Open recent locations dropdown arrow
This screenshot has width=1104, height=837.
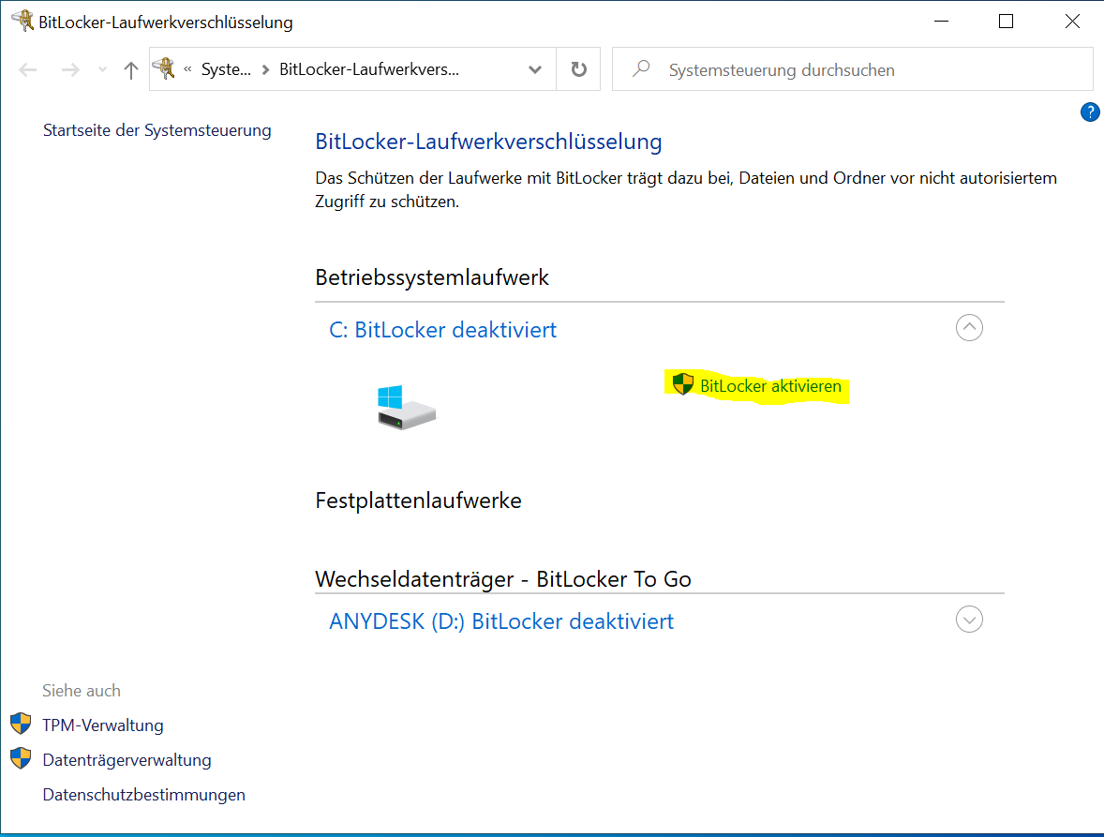(x=103, y=69)
